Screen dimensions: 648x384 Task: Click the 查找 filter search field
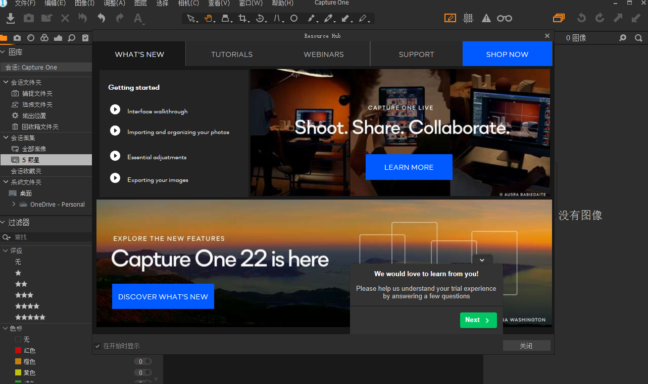[x=46, y=237]
